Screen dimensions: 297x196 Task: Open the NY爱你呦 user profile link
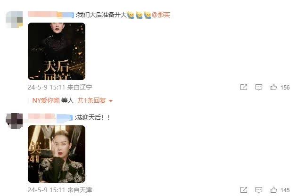tap(46, 100)
